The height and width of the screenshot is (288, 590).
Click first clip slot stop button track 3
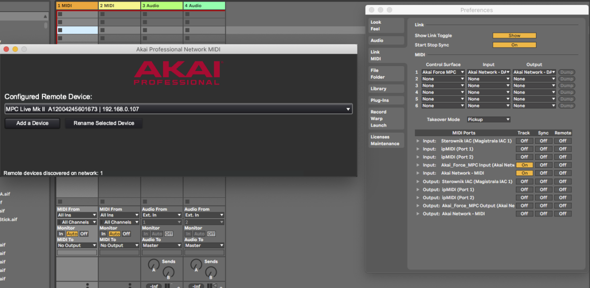[x=145, y=14]
